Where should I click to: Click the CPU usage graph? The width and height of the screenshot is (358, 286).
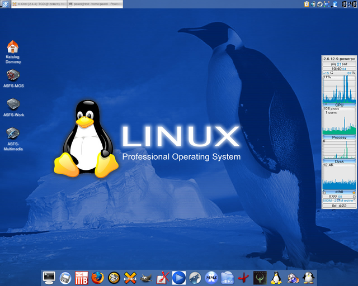[339, 89]
